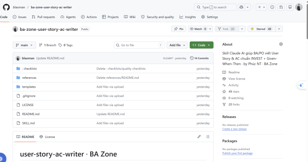
Task: Open the Insights tab
Action: 188,17
